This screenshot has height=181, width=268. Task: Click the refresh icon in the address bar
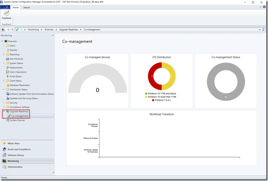click(x=263, y=30)
